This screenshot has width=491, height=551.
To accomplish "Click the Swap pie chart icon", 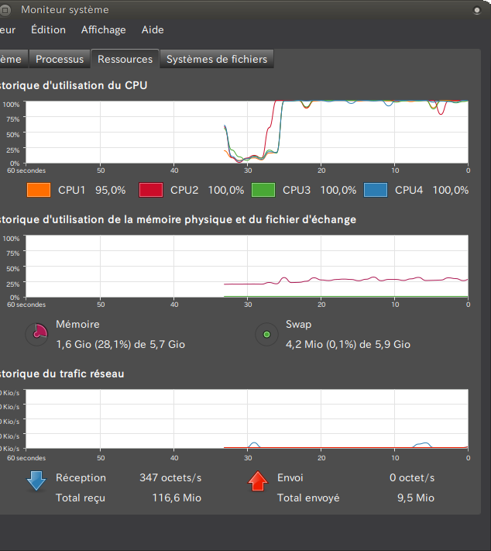I will (267, 334).
